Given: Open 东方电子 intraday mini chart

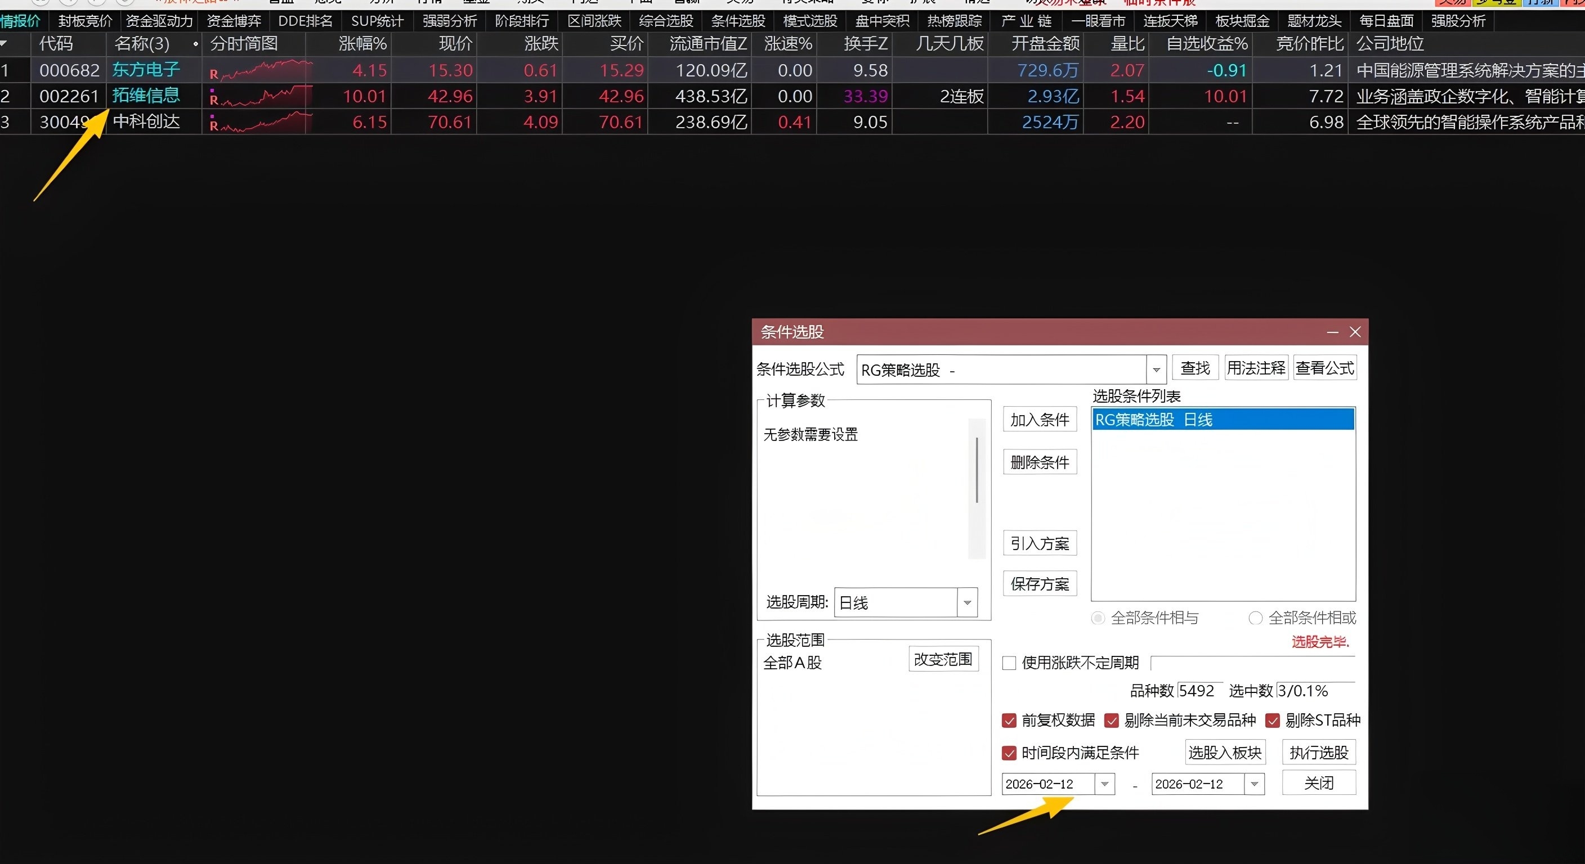Looking at the screenshot, I should (x=265, y=70).
